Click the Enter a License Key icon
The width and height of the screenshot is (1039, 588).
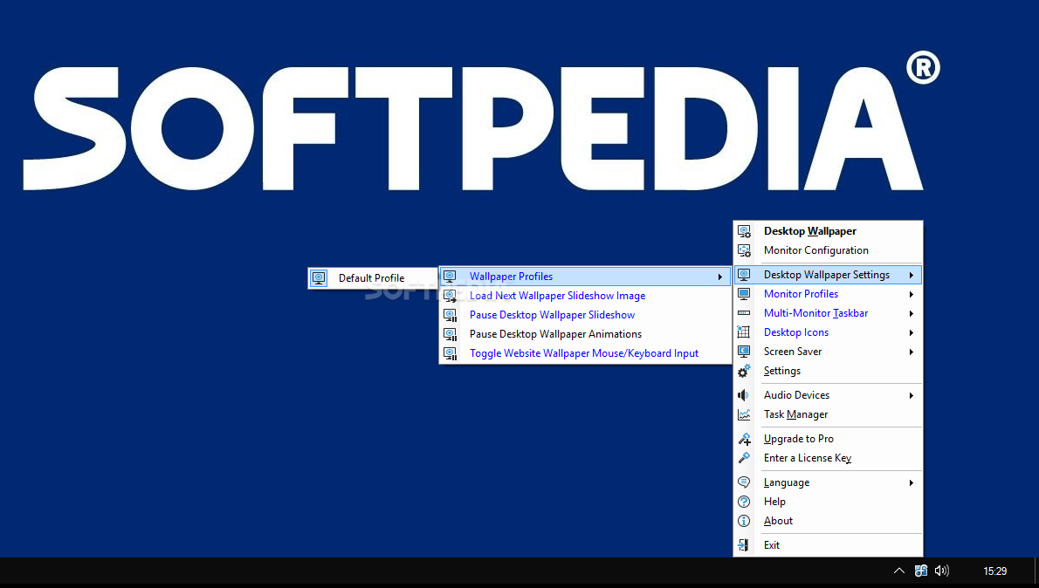(744, 458)
